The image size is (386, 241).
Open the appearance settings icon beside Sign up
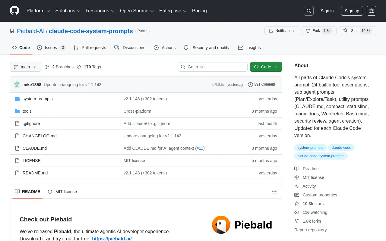[372, 11]
